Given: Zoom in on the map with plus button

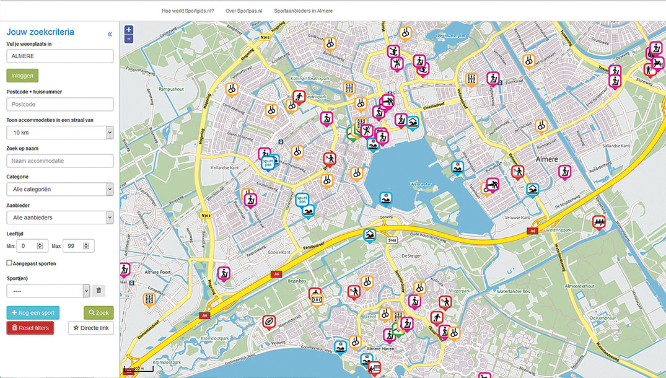Looking at the screenshot, I should (128, 30).
